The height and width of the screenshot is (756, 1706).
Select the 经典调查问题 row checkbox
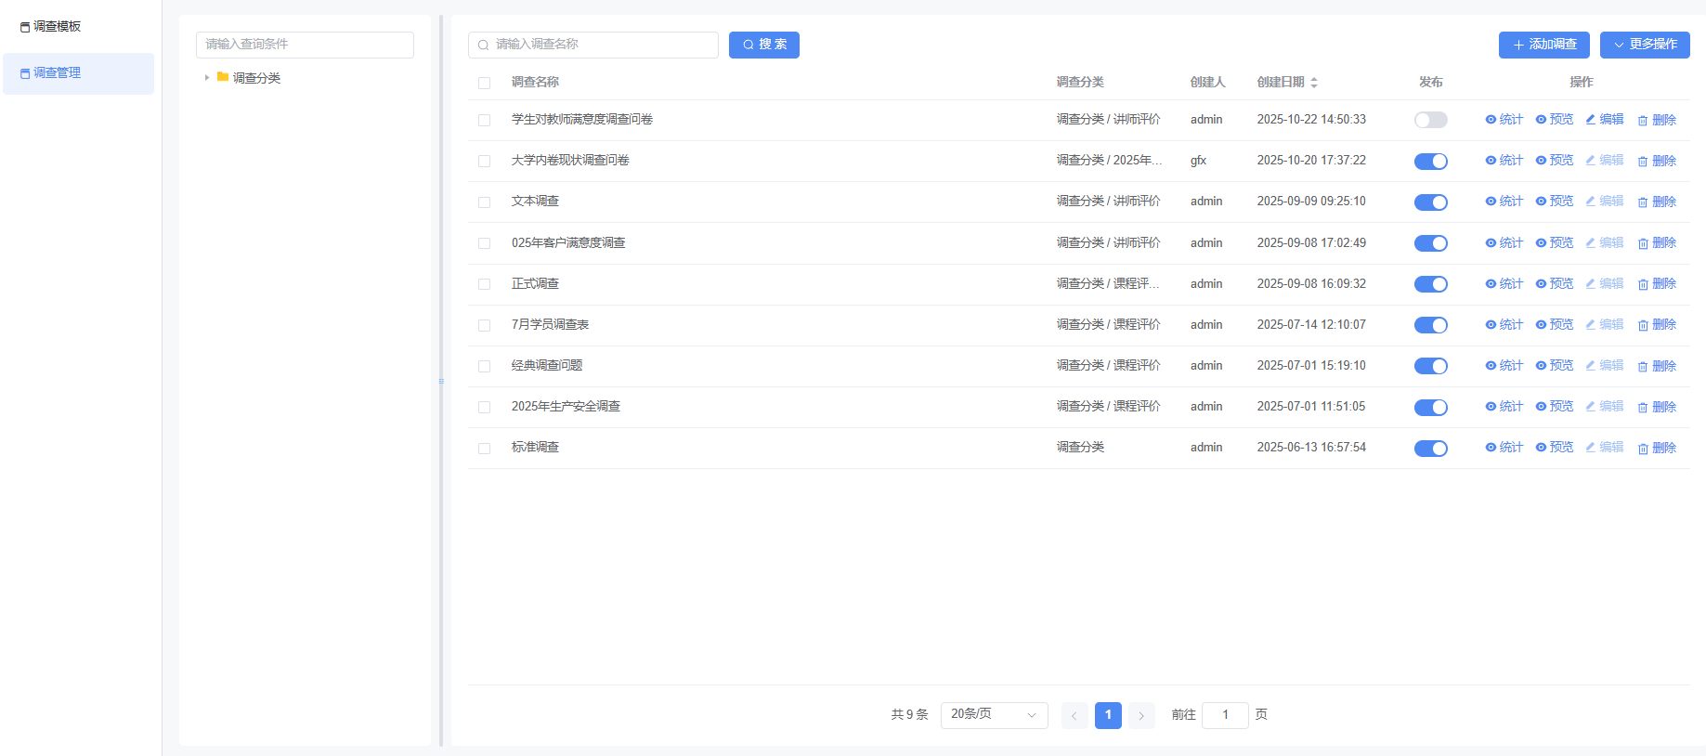pyautogui.click(x=484, y=366)
